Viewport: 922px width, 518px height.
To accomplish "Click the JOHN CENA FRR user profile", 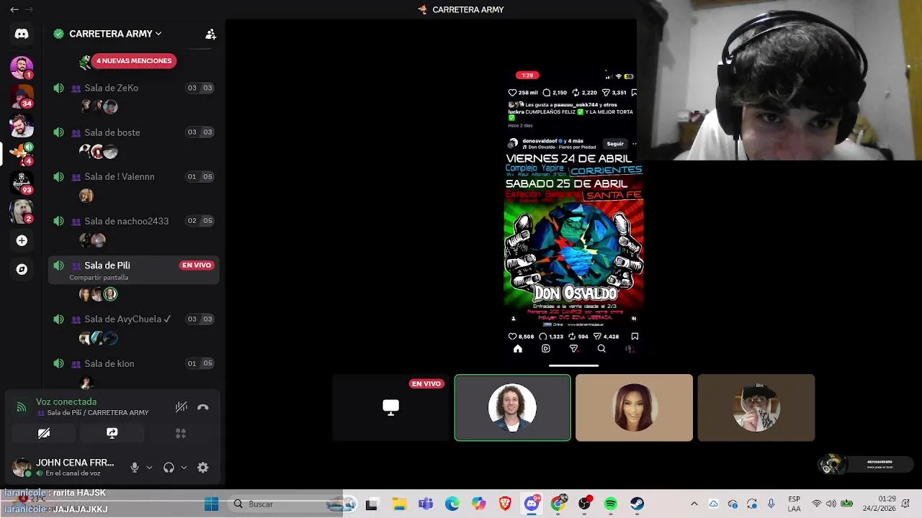I will (63, 468).
